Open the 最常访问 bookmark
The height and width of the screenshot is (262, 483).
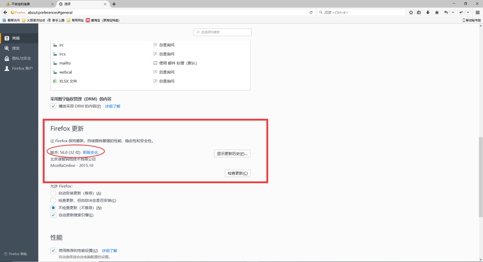pos(11,20)
